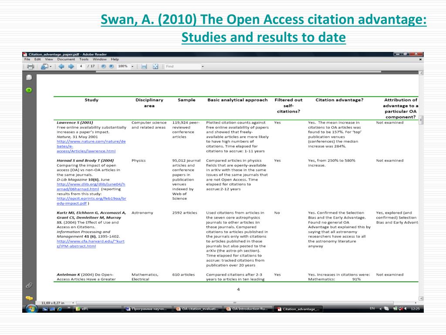This screenshot has height=335, width=446.
Task: Switch to the eIFL taskbar button
Action: [x=98, y=309]
